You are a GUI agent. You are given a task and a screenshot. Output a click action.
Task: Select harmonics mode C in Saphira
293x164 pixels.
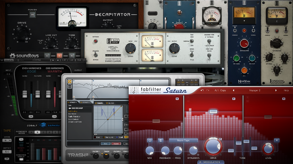[x=43, y=132]
